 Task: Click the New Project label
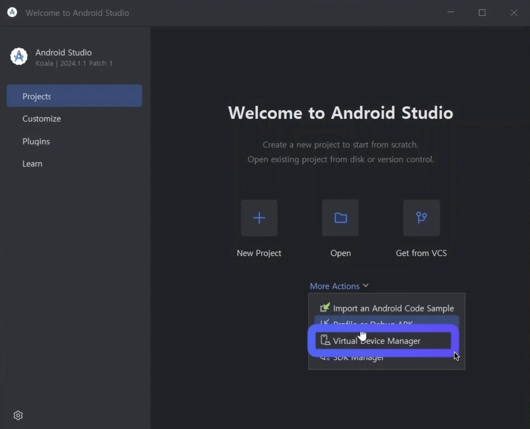[x=259, y=253]
